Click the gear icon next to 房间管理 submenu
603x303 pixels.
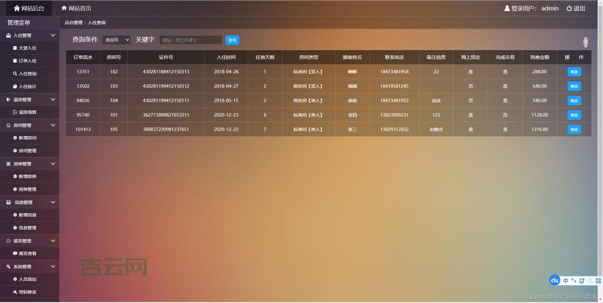(x=15, y=151)
